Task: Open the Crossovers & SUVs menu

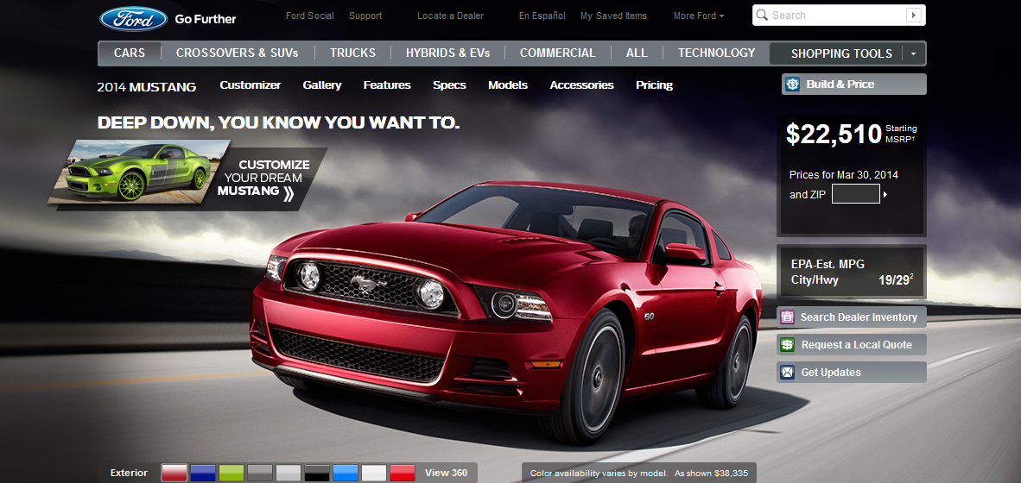Action: pyautogui.click(x=237, y=53)
